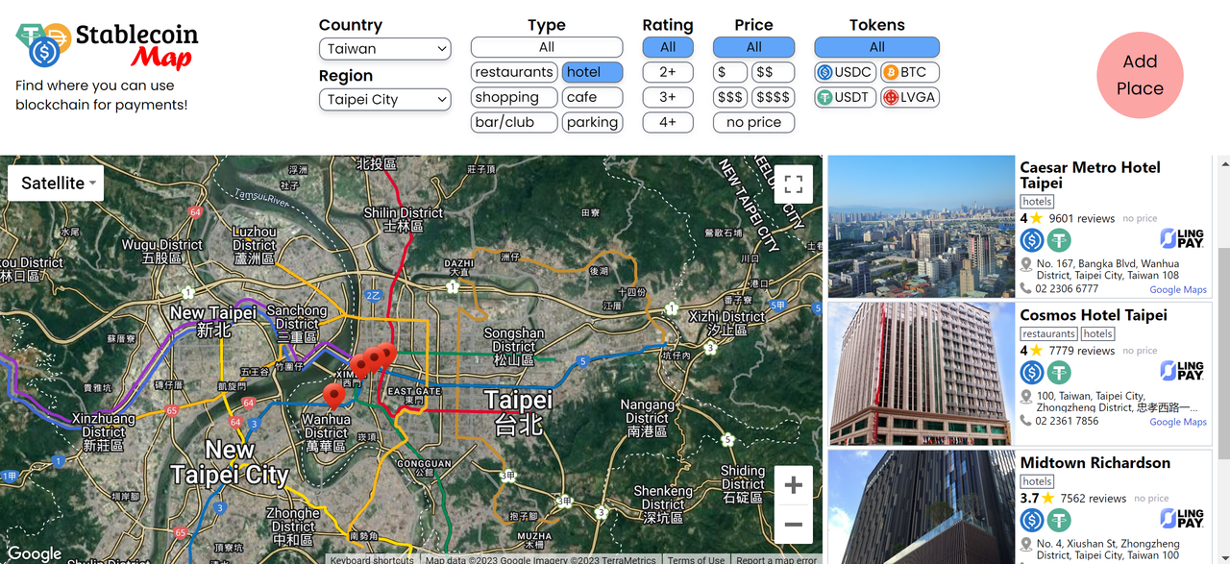The width and height of the screenshot is (1230, 564).
Task: Toggle the cafe type filter
Action: point(592,97)
